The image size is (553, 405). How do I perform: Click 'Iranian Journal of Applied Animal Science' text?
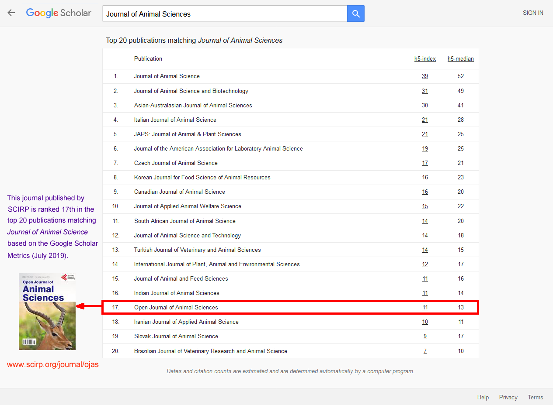click(186, 322)
